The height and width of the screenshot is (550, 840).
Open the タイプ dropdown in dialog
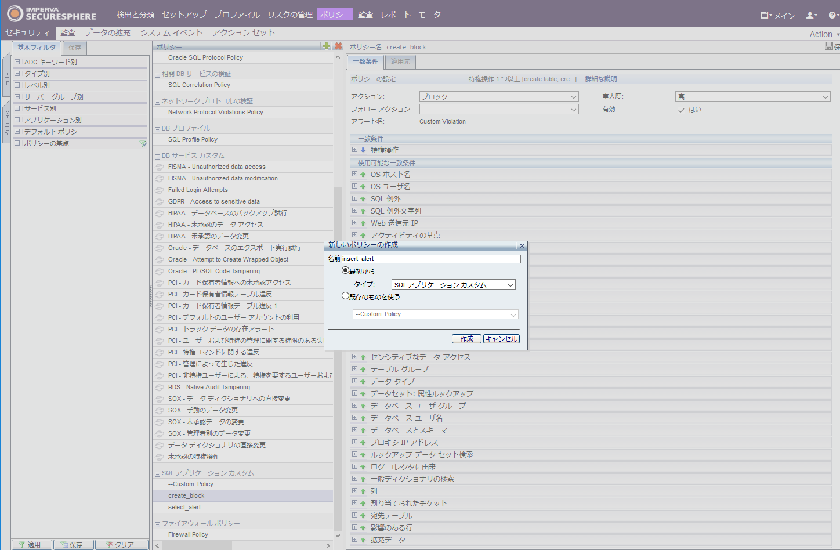coord(454,285)
